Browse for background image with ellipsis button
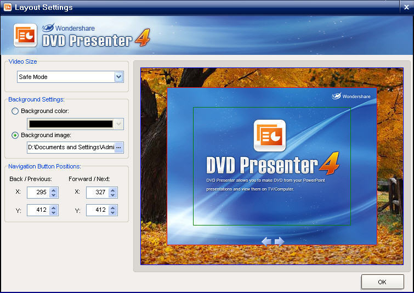 coord(119,148)
